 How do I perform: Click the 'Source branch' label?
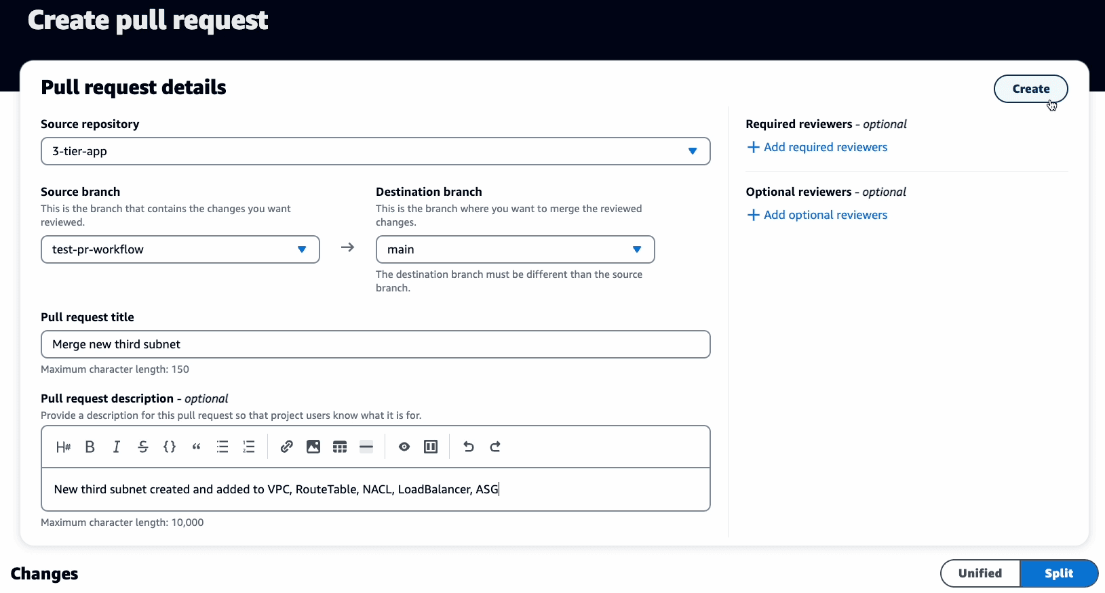80,192
